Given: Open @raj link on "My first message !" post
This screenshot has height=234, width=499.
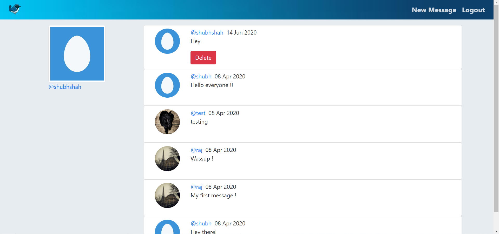Looking at the screenshot, I should 196,187.
